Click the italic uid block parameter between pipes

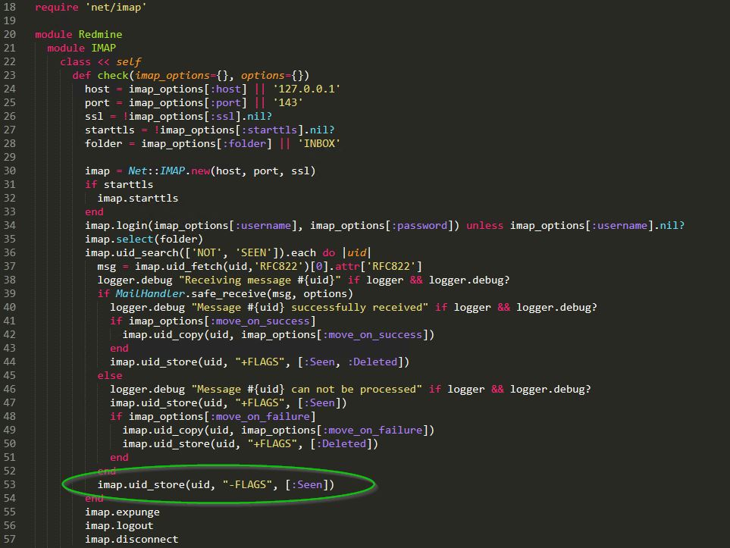(x=356, y=253)
